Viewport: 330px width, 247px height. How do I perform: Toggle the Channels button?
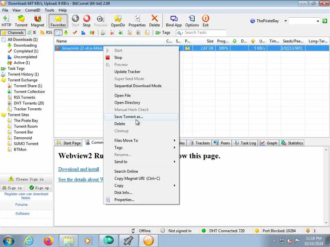(x=13, y=32)
